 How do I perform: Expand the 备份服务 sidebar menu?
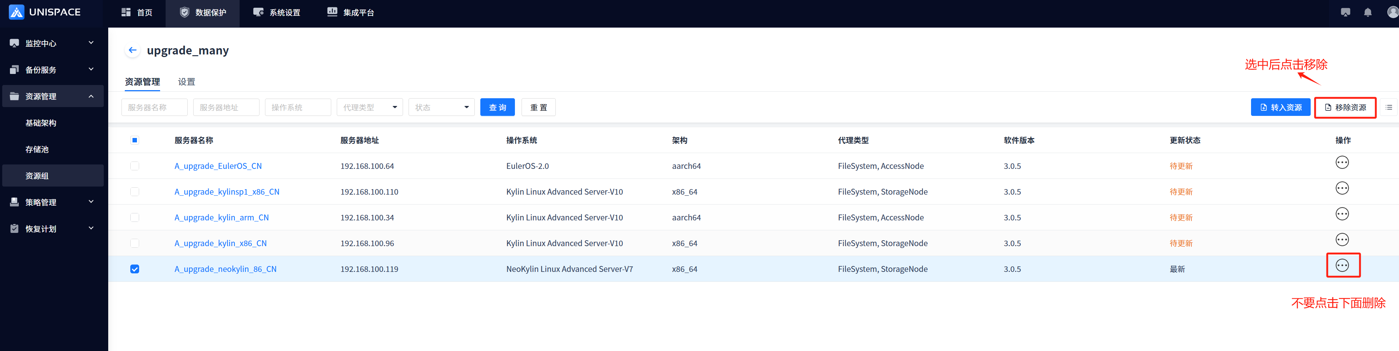[91, 69]
